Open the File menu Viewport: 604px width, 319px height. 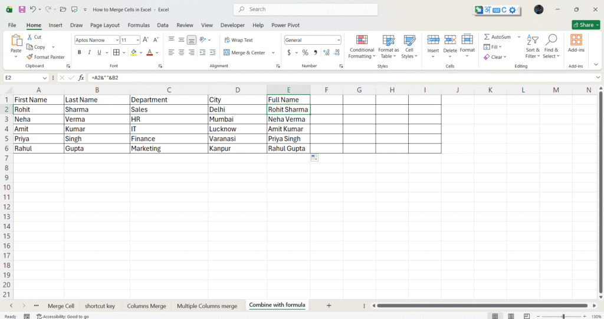(x=12, y=25)
